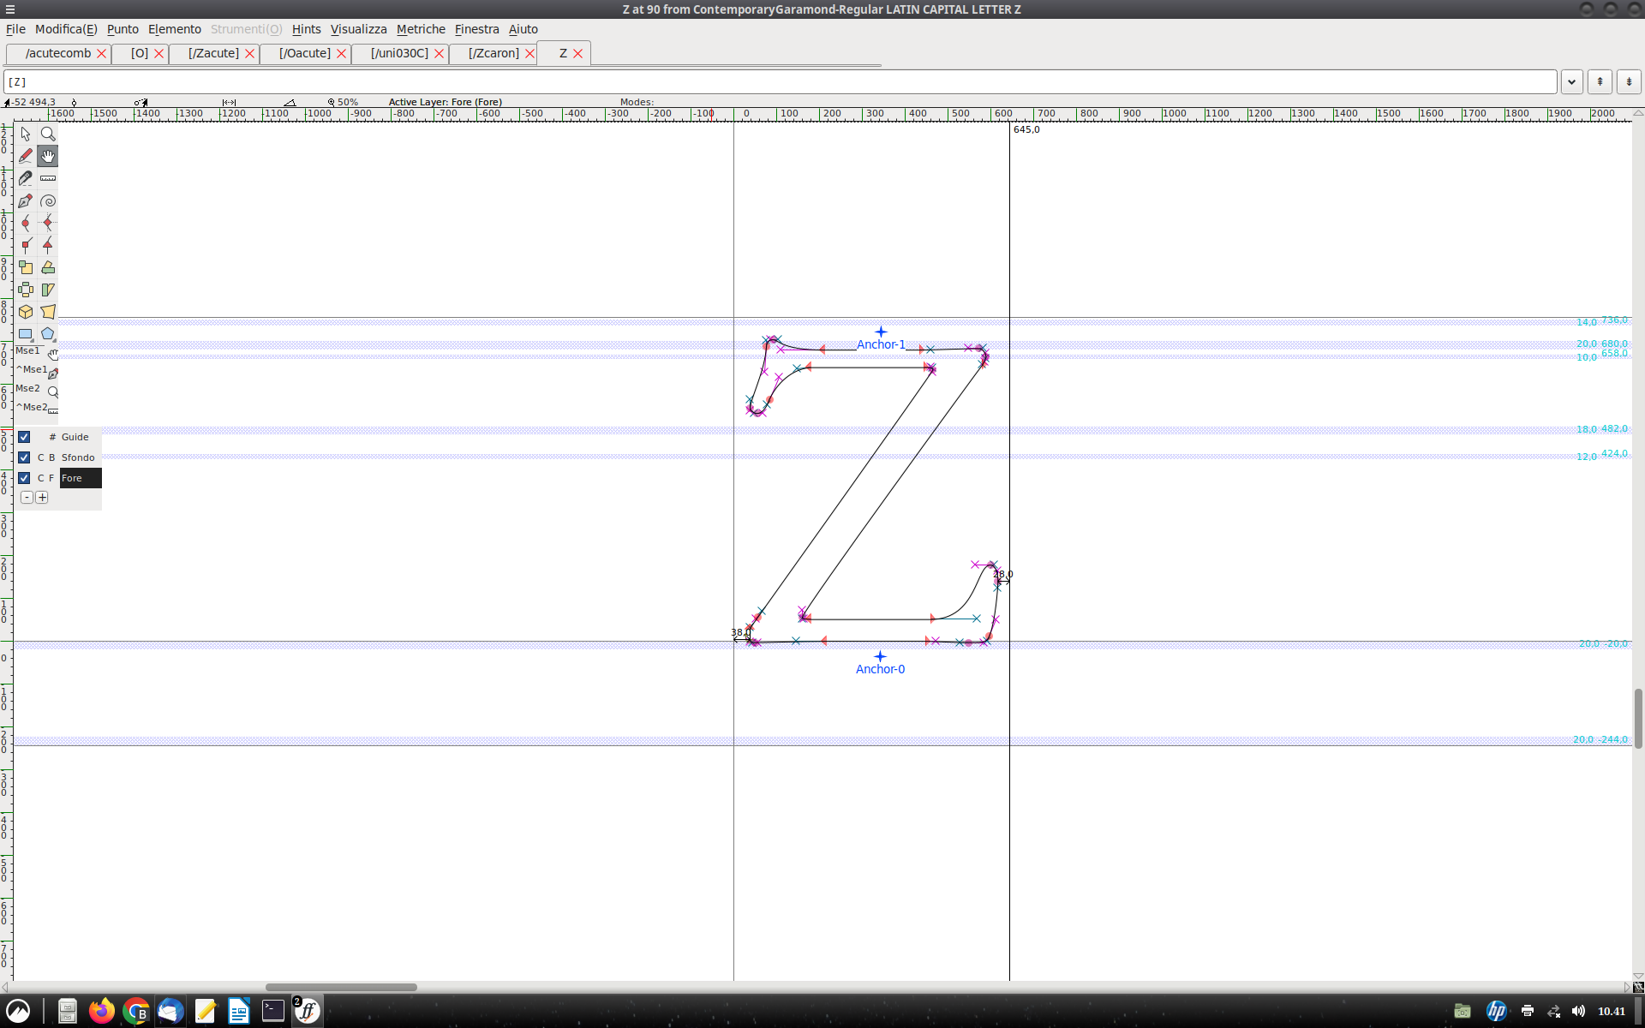Switch to the Pen tool

[x=26, y=200]
